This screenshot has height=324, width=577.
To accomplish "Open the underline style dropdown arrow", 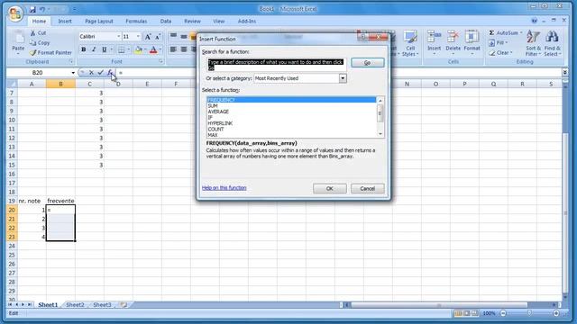I will coord(111,49).
